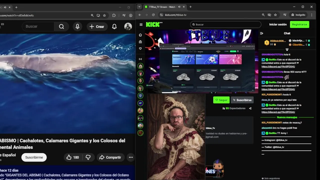Screen dimensions: 320x180
Task: Click tracking protection eye icon in Kick address bar
Action: 269,15
